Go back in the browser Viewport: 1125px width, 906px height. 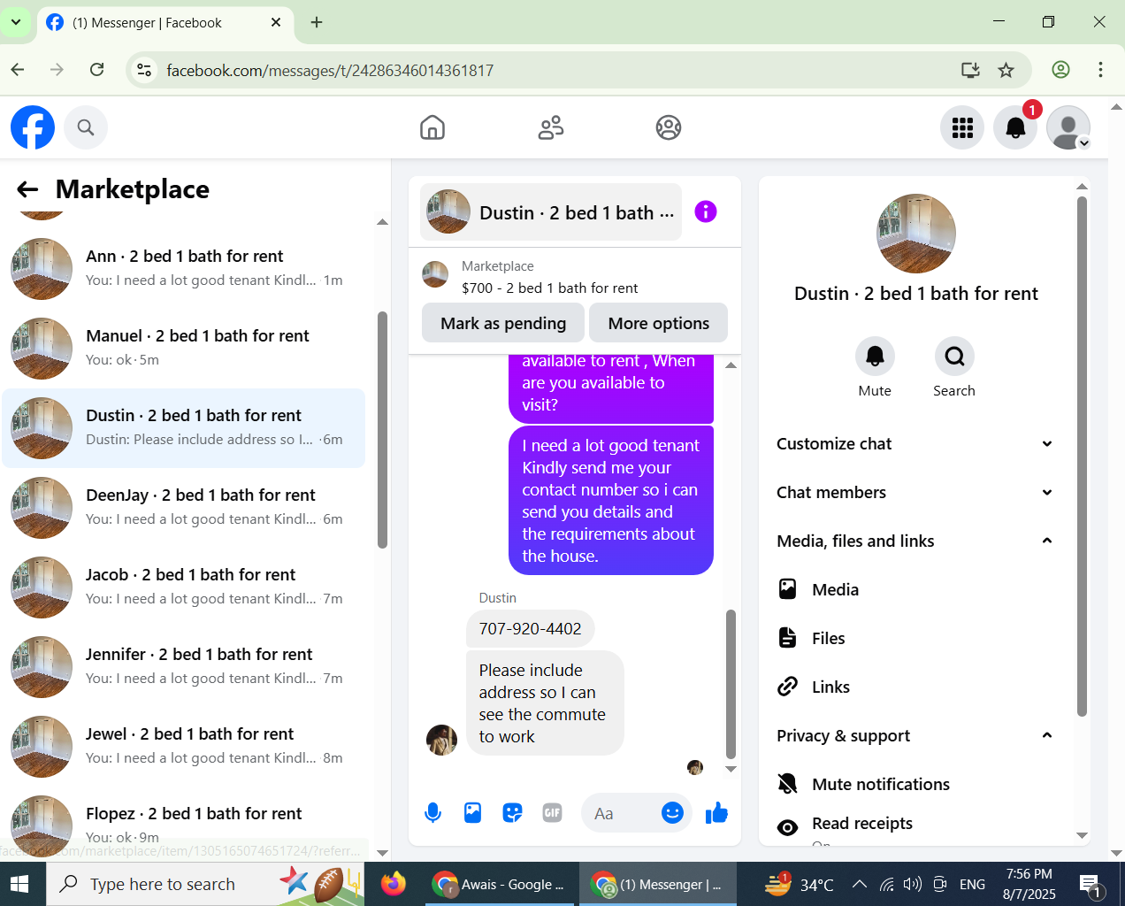[x=18, y=70]
